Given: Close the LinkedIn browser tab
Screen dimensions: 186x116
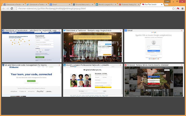Looking at the screenshot, I should coord(116,5).
